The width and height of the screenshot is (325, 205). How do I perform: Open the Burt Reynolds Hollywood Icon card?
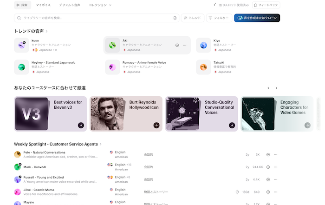[x=126, y=113]
